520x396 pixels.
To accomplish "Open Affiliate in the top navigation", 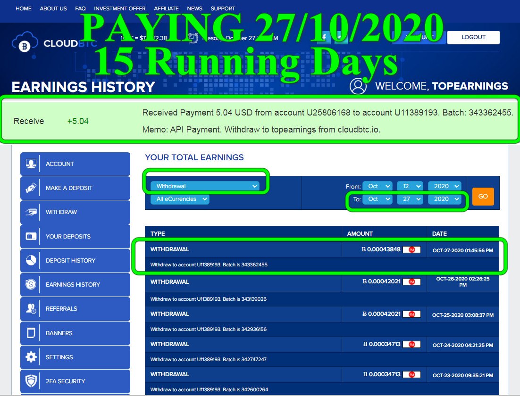I will pyautogui.click(x=166, y=8).
